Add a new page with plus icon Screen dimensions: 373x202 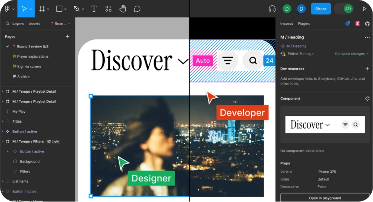pos(68,36)
